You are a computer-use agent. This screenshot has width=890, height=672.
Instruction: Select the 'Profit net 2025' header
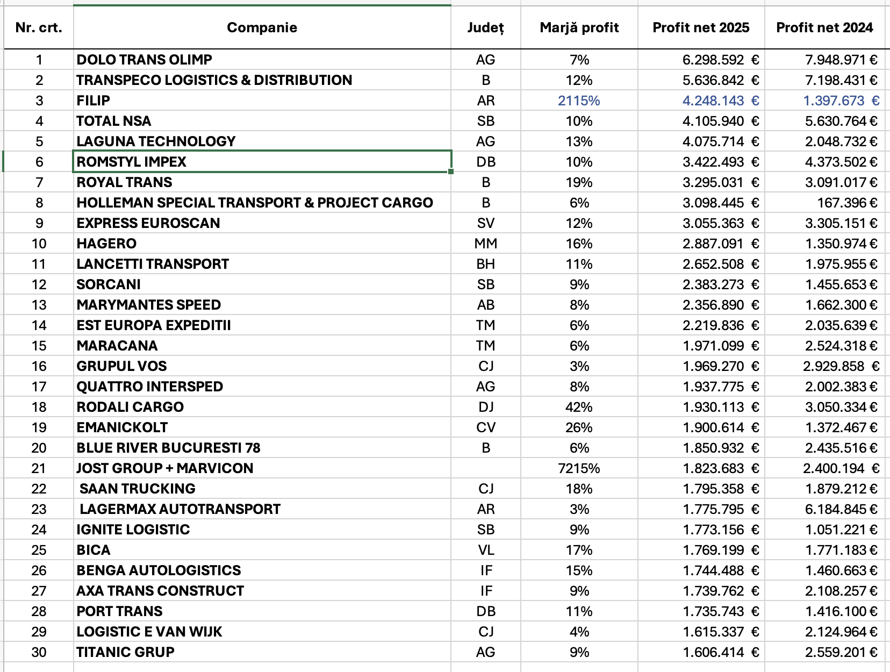[x=701, y=27]
